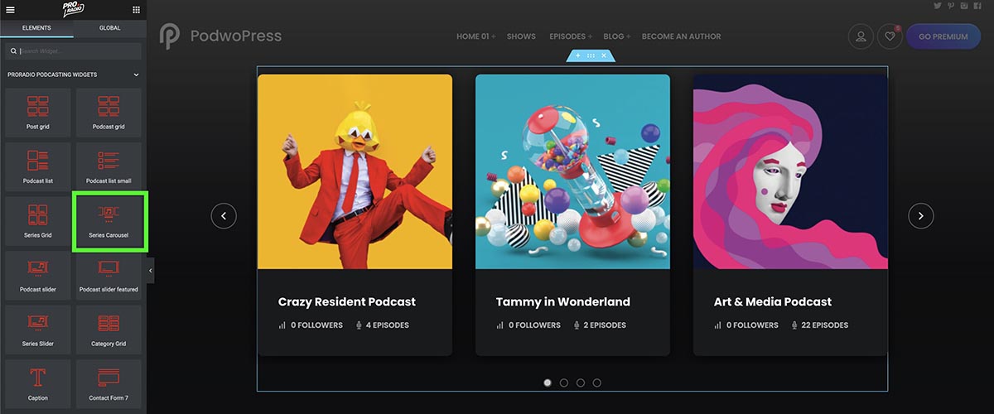Select the fourth carousel pagination dot

coord(597,383)
